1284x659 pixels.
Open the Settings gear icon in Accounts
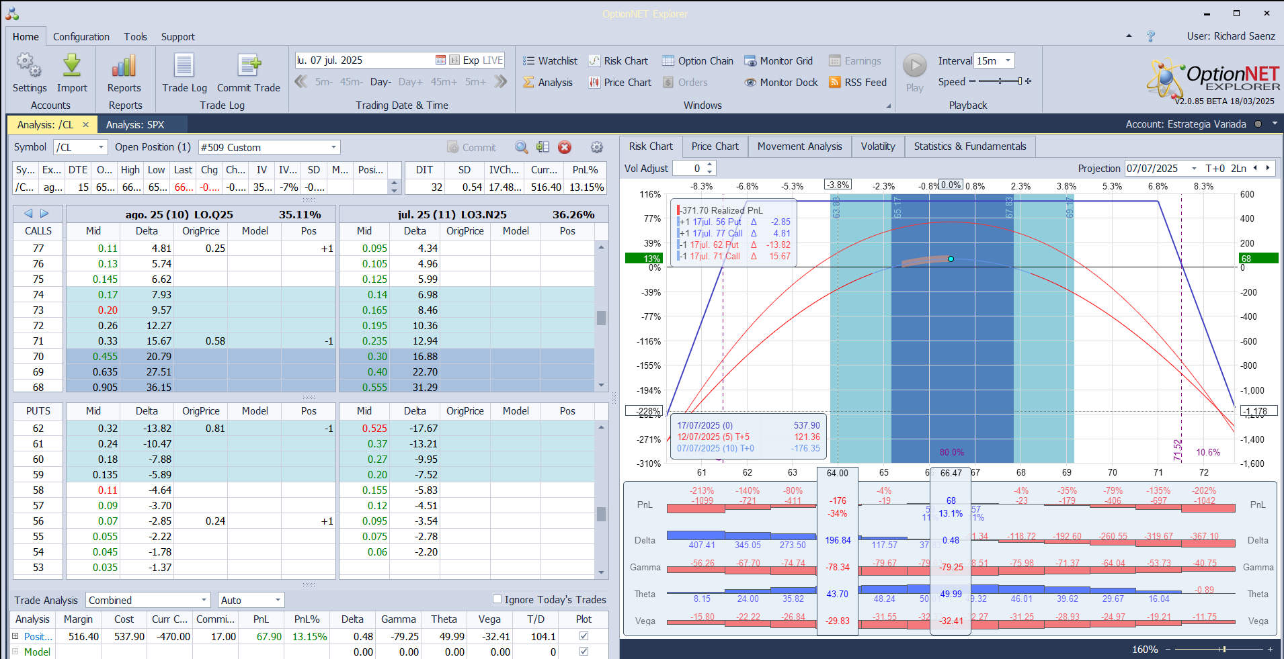29,65
